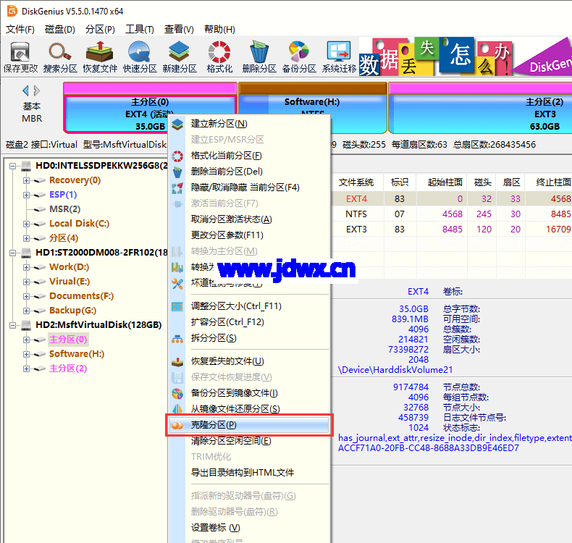Select 导出目录结构到HTML文件 entry
The width and height of the screenshot is (572, 543).
249,473
